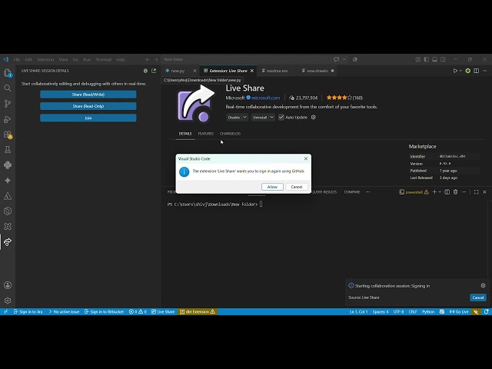Viewport: 492px width, 369px height.
Task: Cancel the collaboration session notification
Action: tap(478, 298)
